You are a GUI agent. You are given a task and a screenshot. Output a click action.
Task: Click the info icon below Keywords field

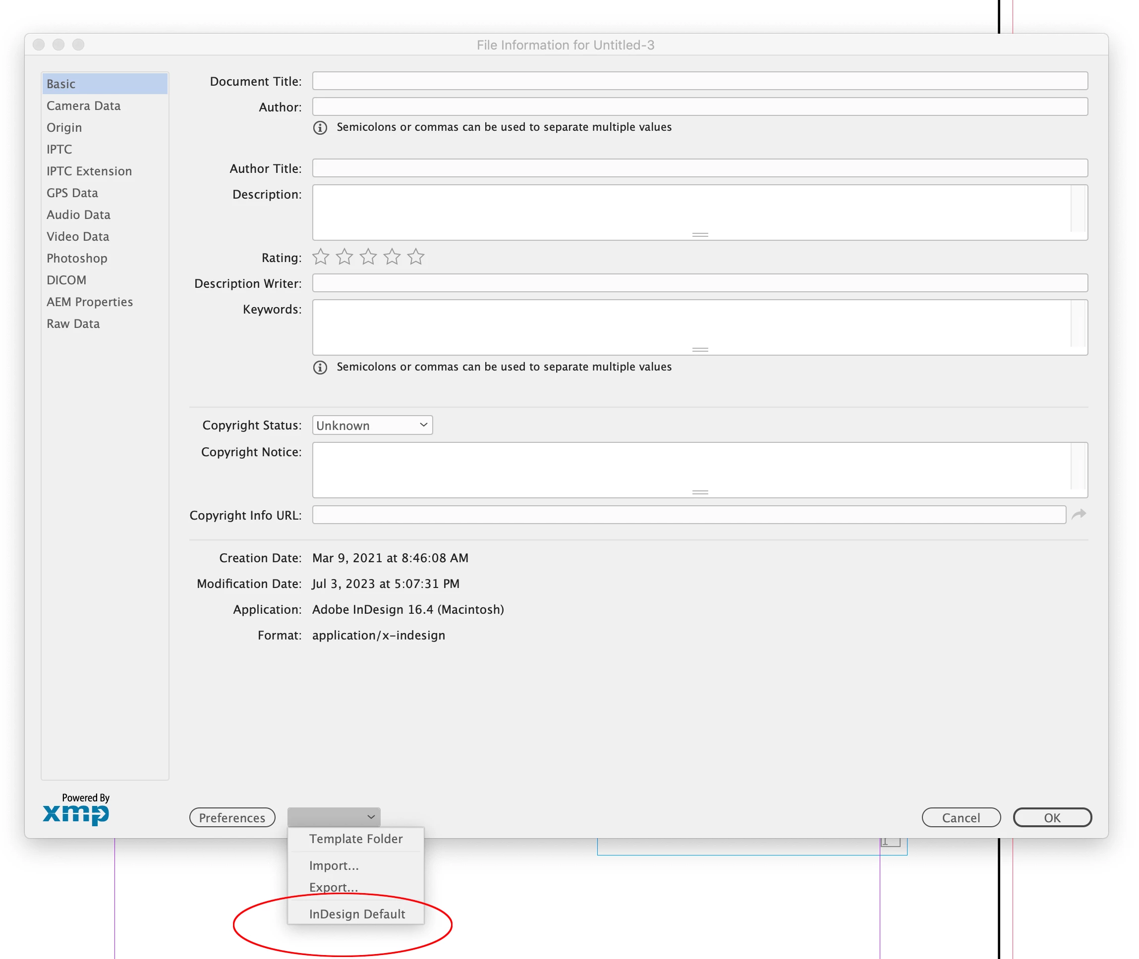pyautogui.click(x=320, y=368)
